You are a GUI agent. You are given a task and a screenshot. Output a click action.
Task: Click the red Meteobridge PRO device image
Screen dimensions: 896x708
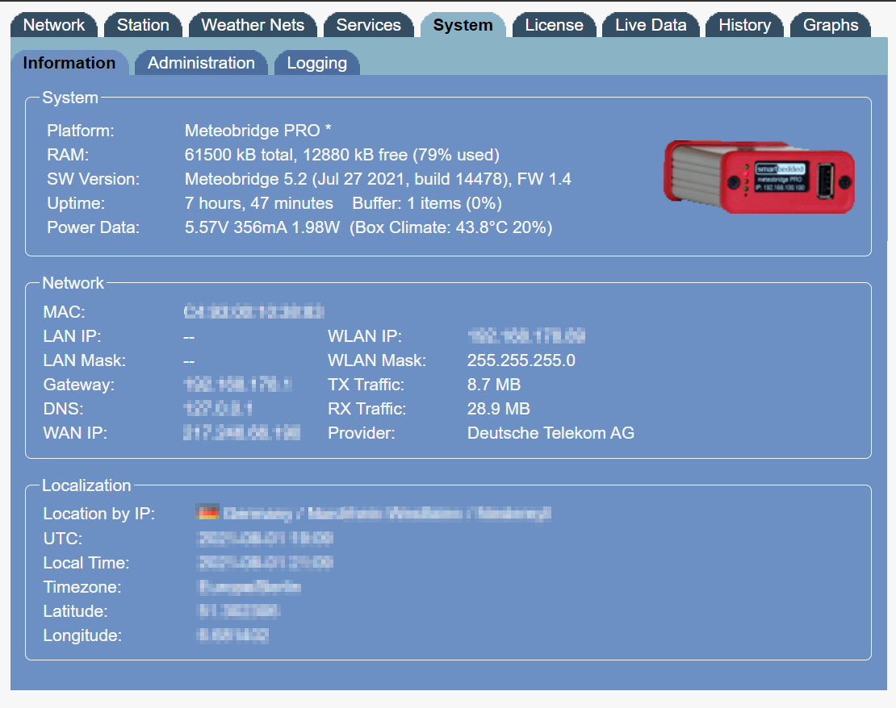click(759, 177)
